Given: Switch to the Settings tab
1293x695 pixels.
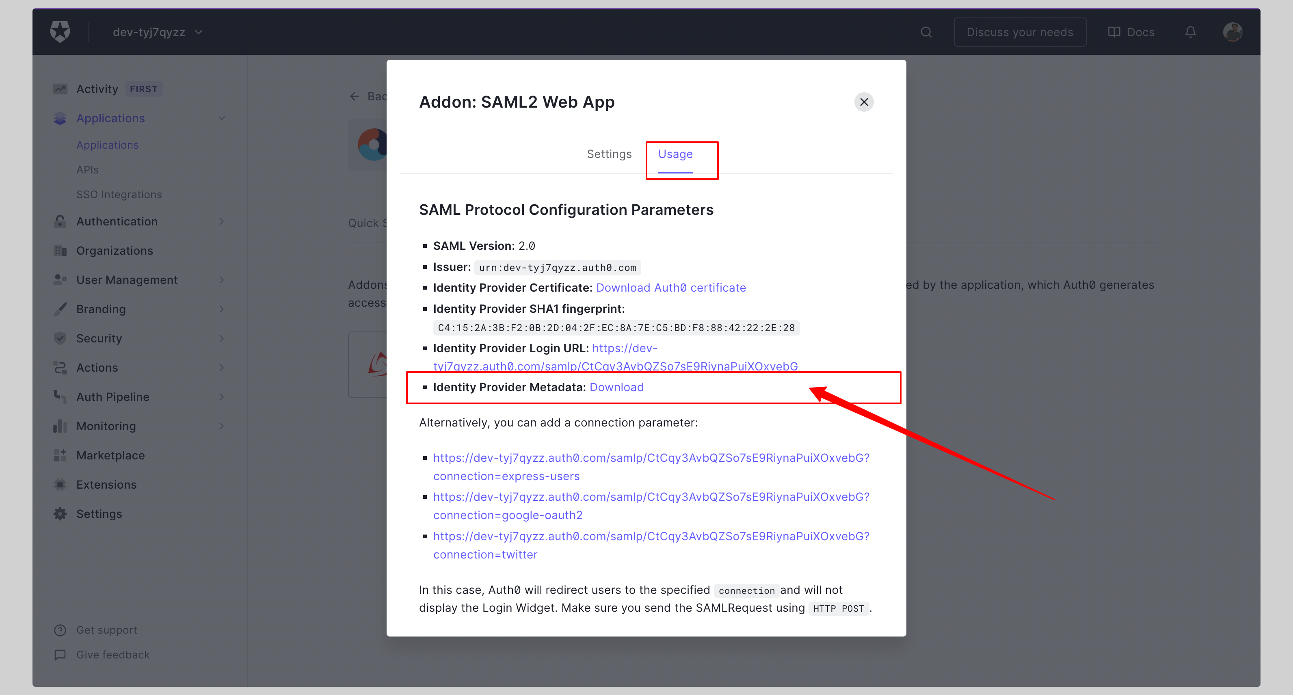Looking at the screenshot, I should 610,154.
